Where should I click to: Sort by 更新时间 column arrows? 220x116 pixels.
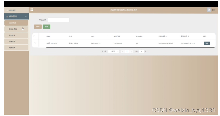189,36
